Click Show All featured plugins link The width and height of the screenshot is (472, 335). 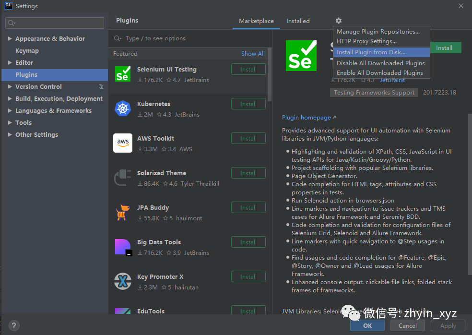point(253,54)
